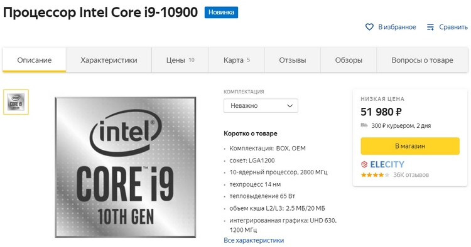Click the dropdown chevron arrow
The height and width of the screenshot is (247, 471).
(x=290, y=105)
